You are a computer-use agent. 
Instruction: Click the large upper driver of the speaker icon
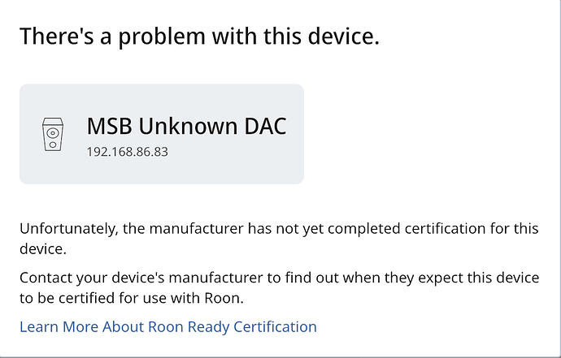(53, 133)
